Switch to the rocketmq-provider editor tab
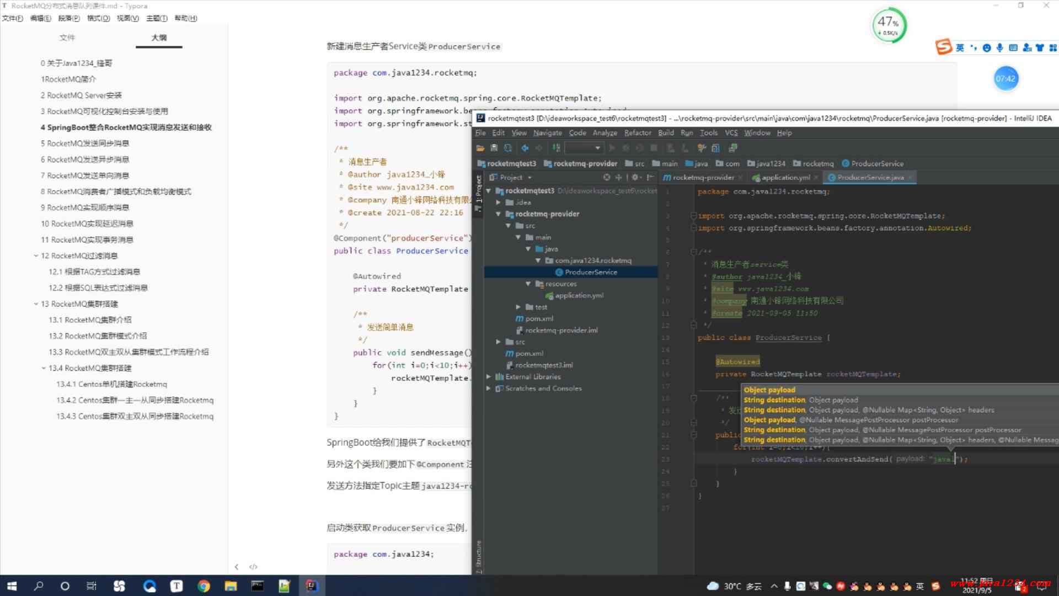This screenshot has height=596, width=1059. (x=703, y=177)
